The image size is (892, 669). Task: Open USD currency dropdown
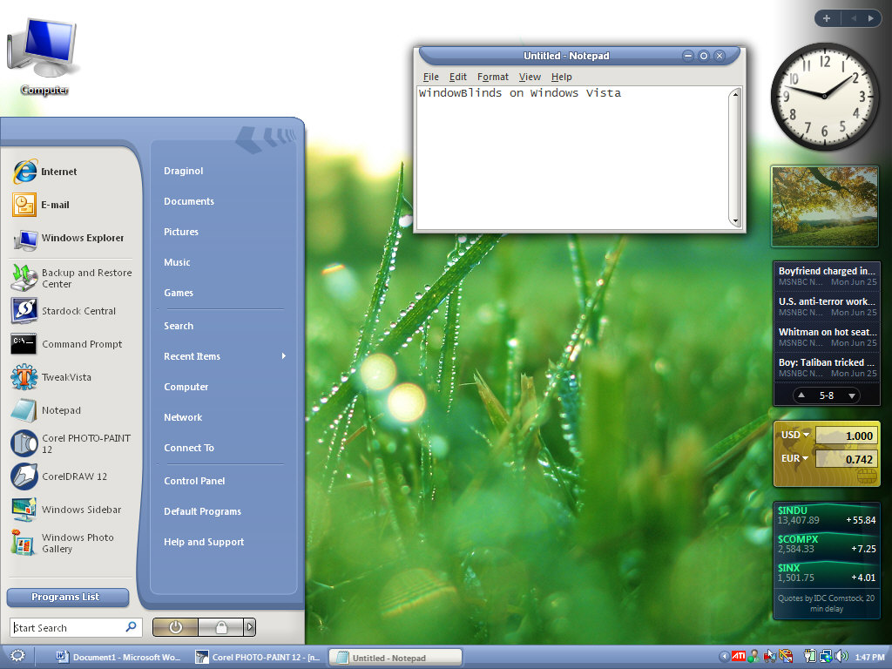[794, 436]
